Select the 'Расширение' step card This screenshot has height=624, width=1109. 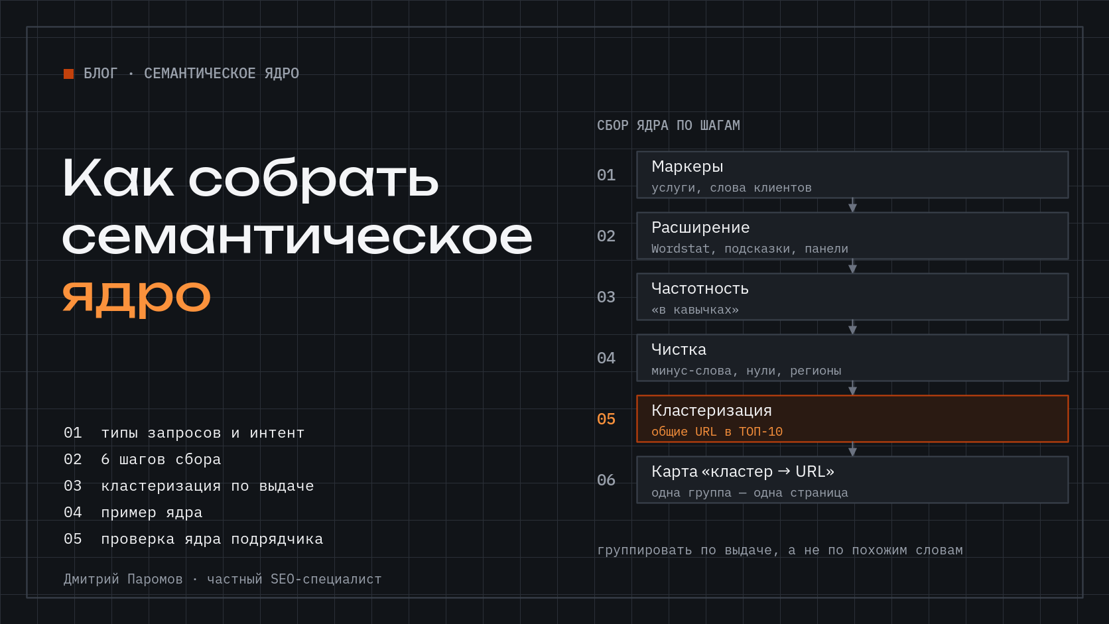[852, 236]
